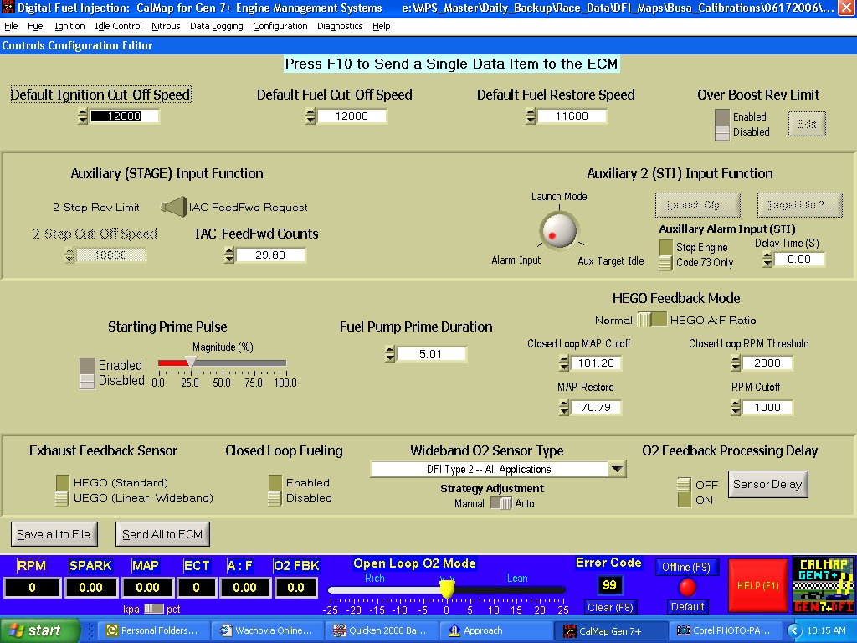Click the Default Ignition Cut-Off Speed value field
Screen dimensions: 857x643
point(125,116)
